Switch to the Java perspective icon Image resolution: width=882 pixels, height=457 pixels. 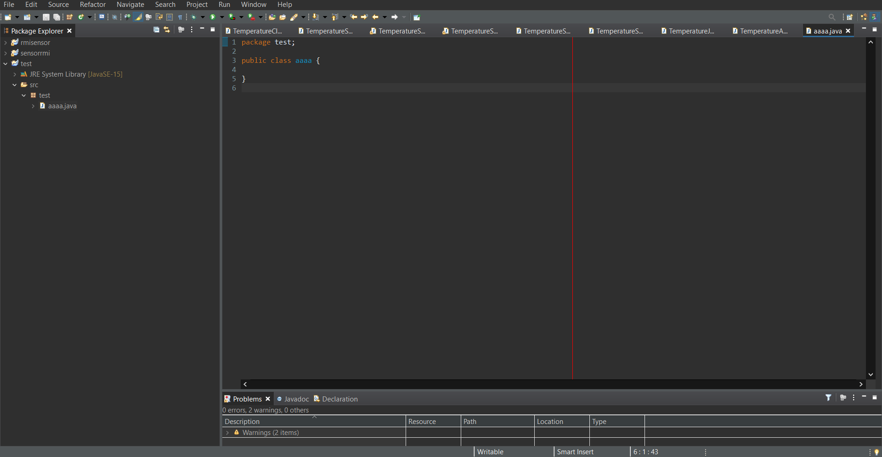point(874,17)
